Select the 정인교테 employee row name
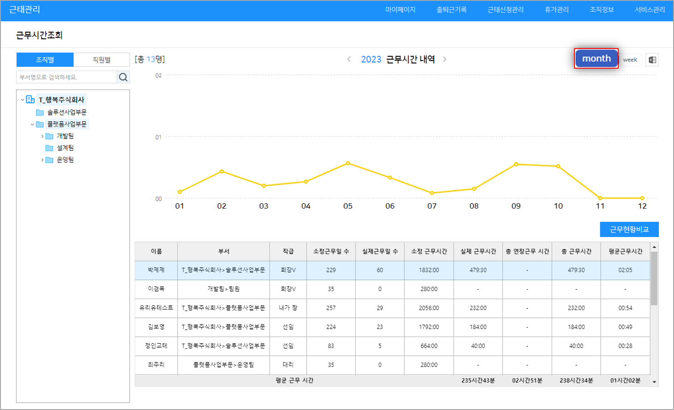This screenshot has height=410, width=674. click(156, 346)
